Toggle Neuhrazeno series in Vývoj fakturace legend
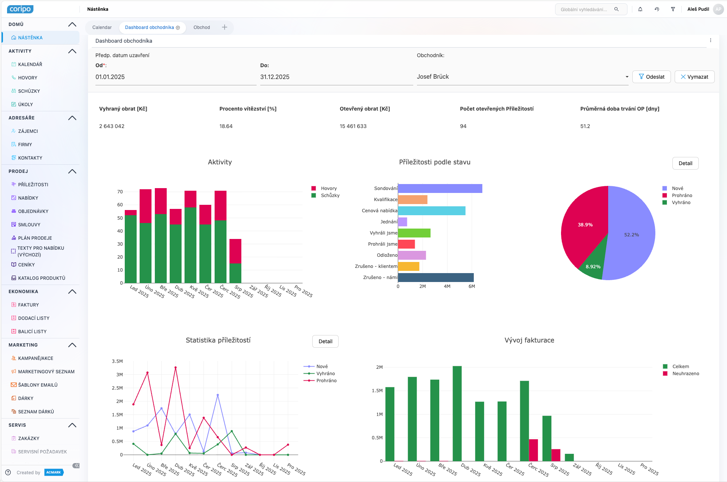The image size is (727, 482). 685,374
